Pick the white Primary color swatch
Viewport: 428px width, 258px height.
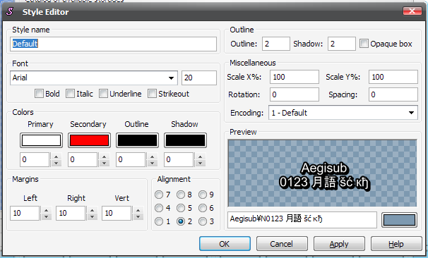coord(41,140)
